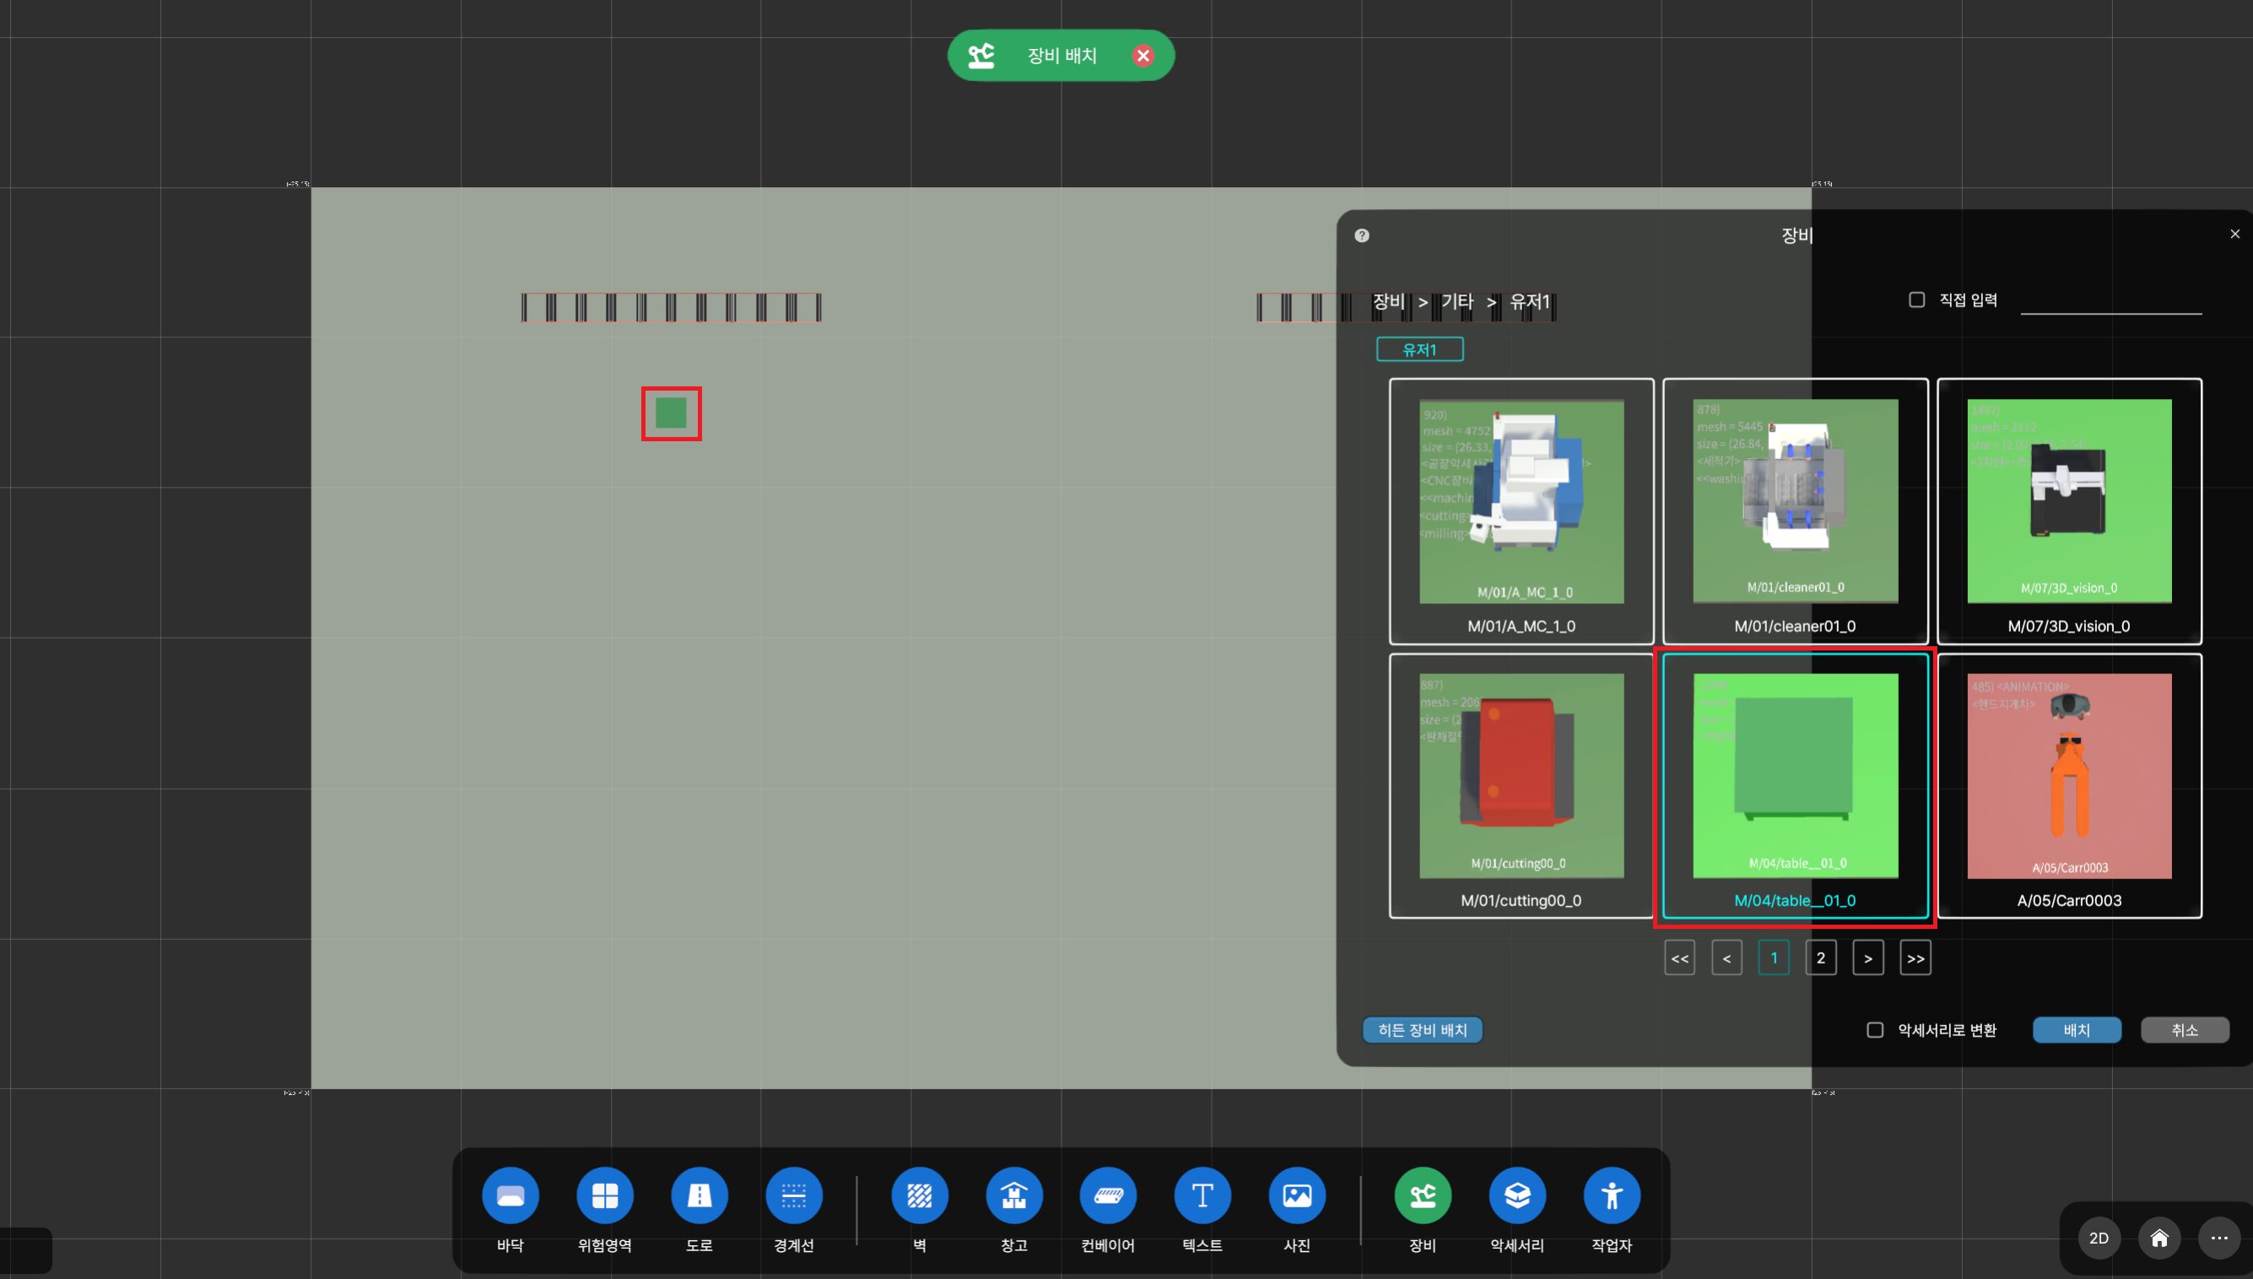
Task: Click the 히든 장비 배치 button
Action: coord(1422,1029)
